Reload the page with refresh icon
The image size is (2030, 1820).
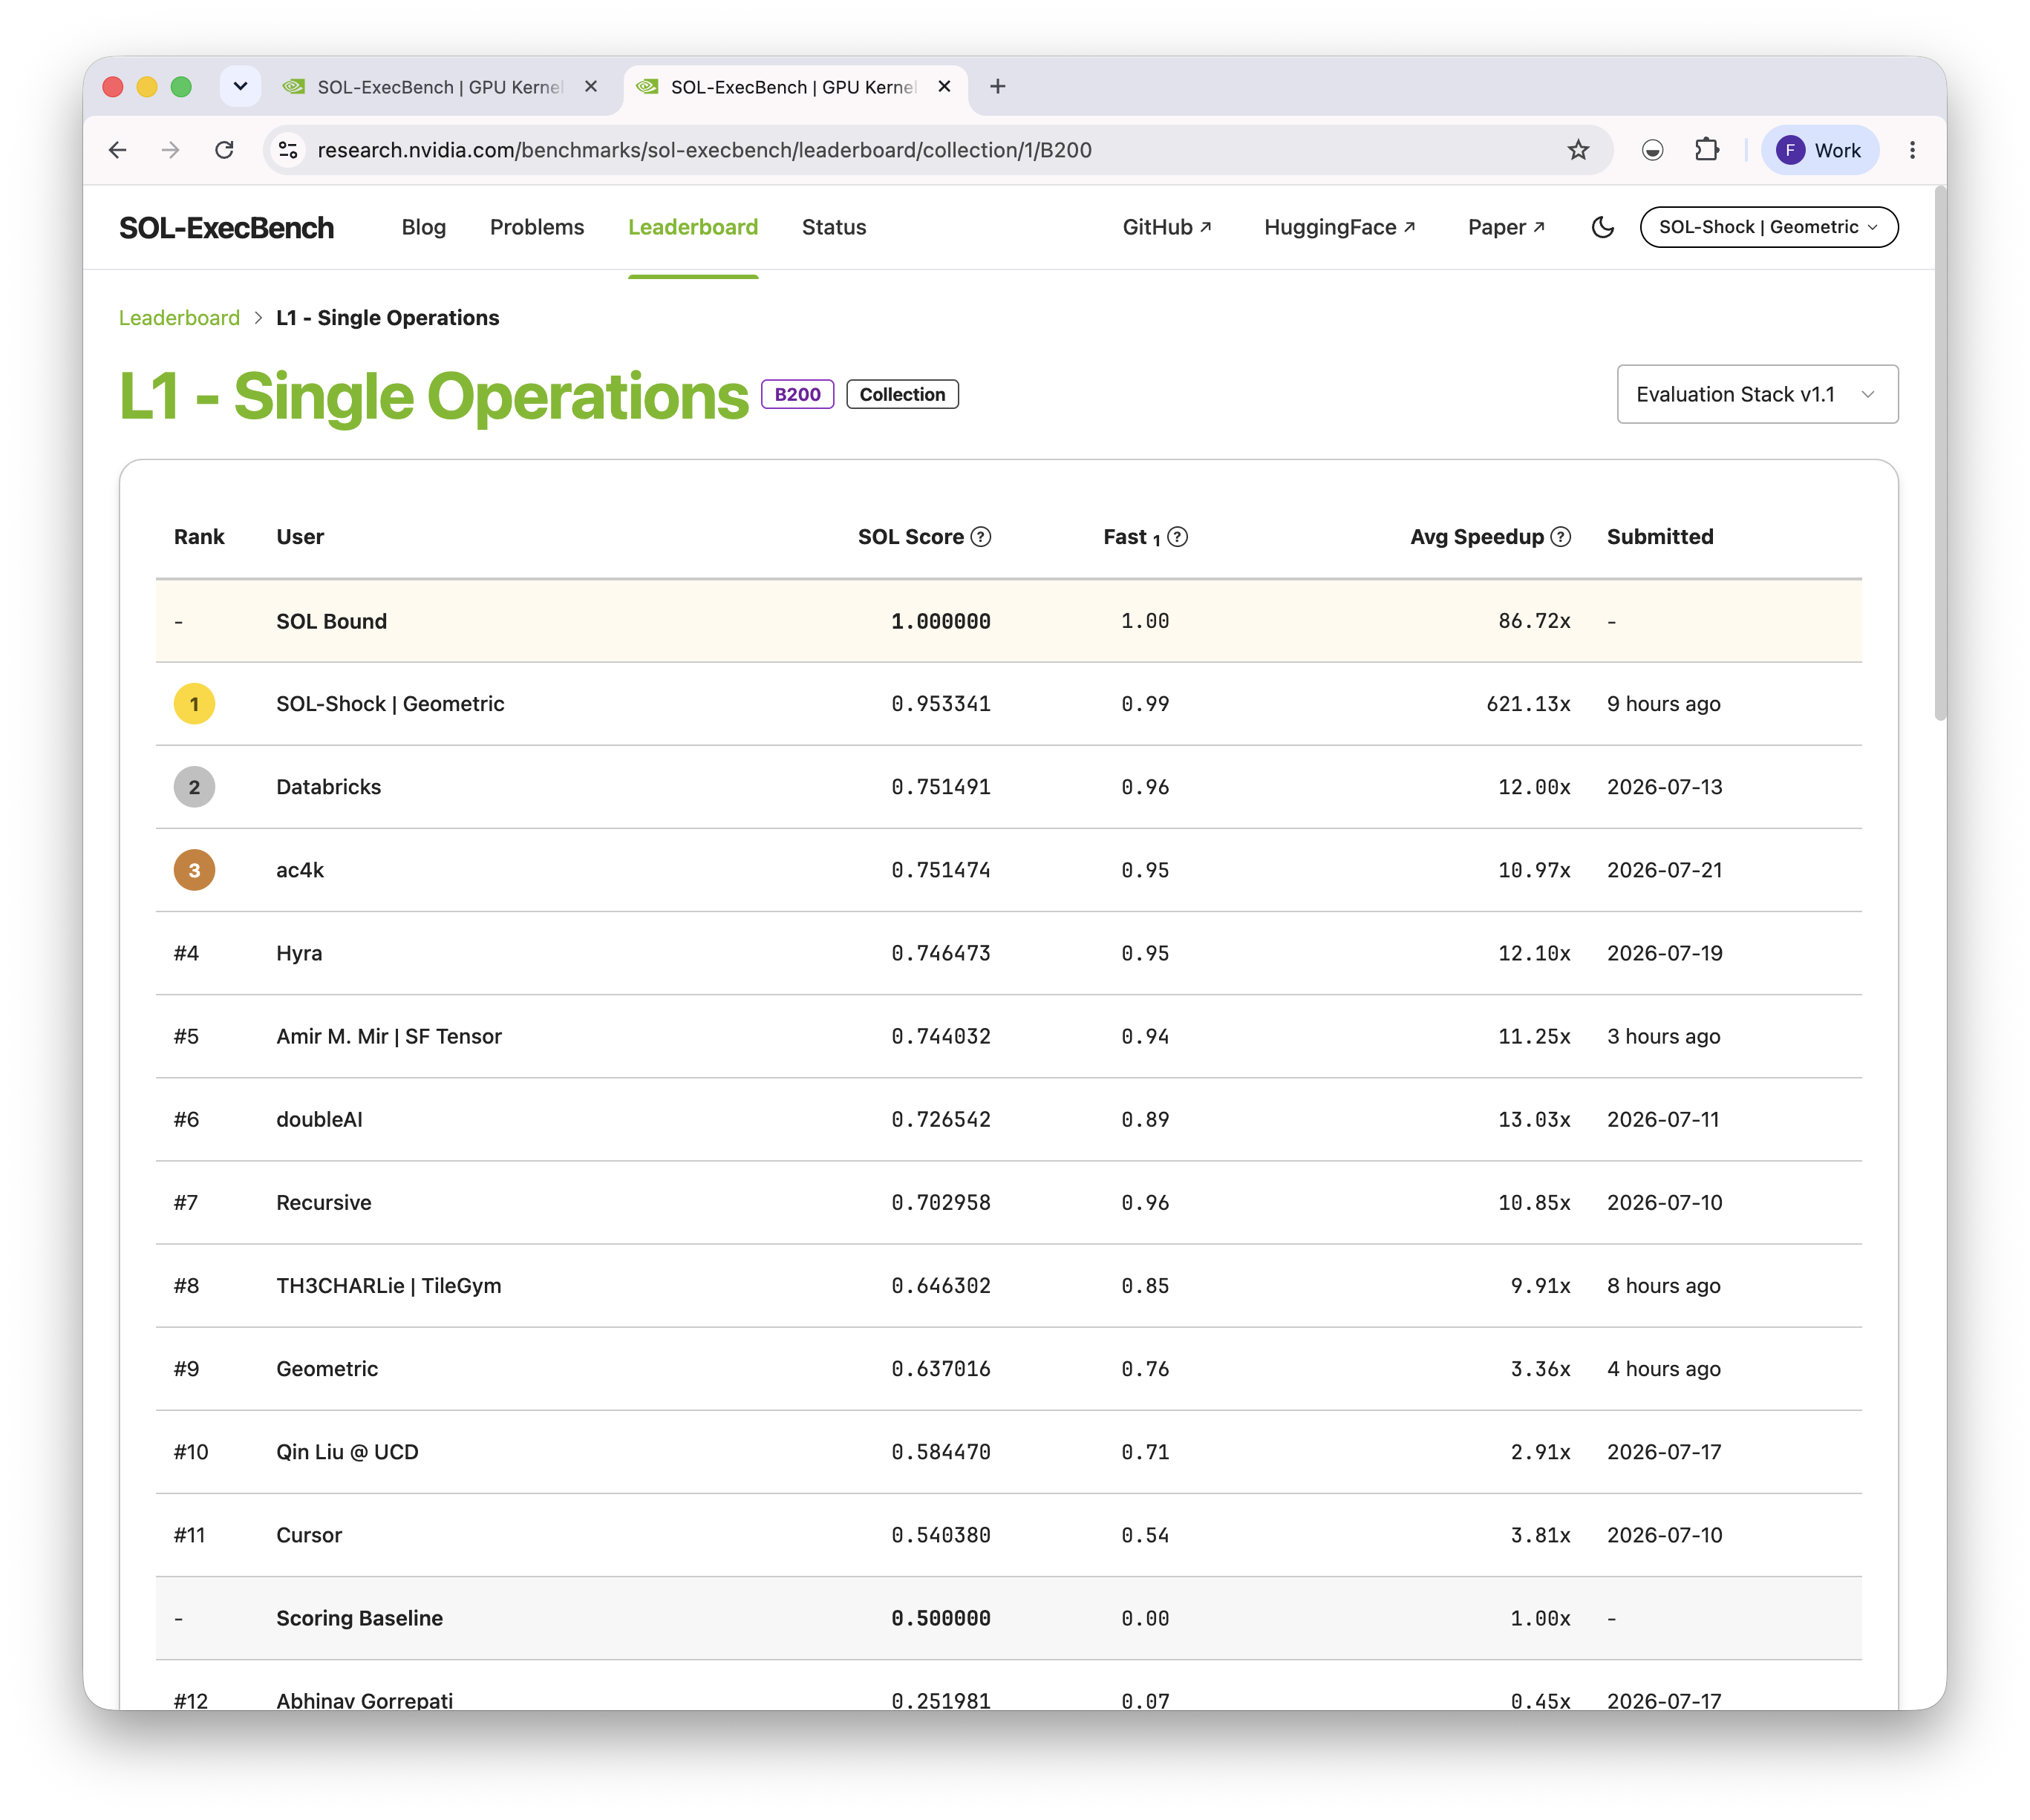tap(224, 150)
